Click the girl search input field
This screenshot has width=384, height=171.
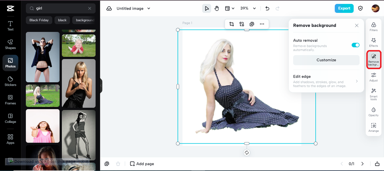click(61, 8)
